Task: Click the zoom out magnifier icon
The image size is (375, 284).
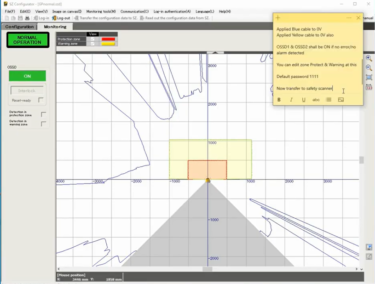Action: (369, 68)
